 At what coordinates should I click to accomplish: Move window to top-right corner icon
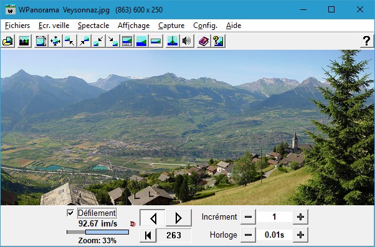click(x=84, y=41)
